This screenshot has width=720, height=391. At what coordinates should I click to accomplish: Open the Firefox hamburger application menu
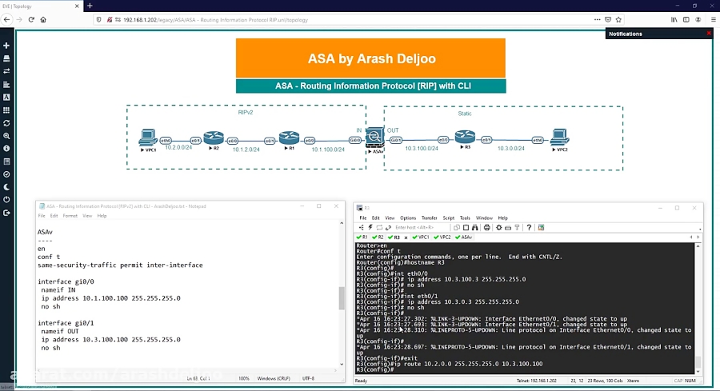[x=713, y=20]
